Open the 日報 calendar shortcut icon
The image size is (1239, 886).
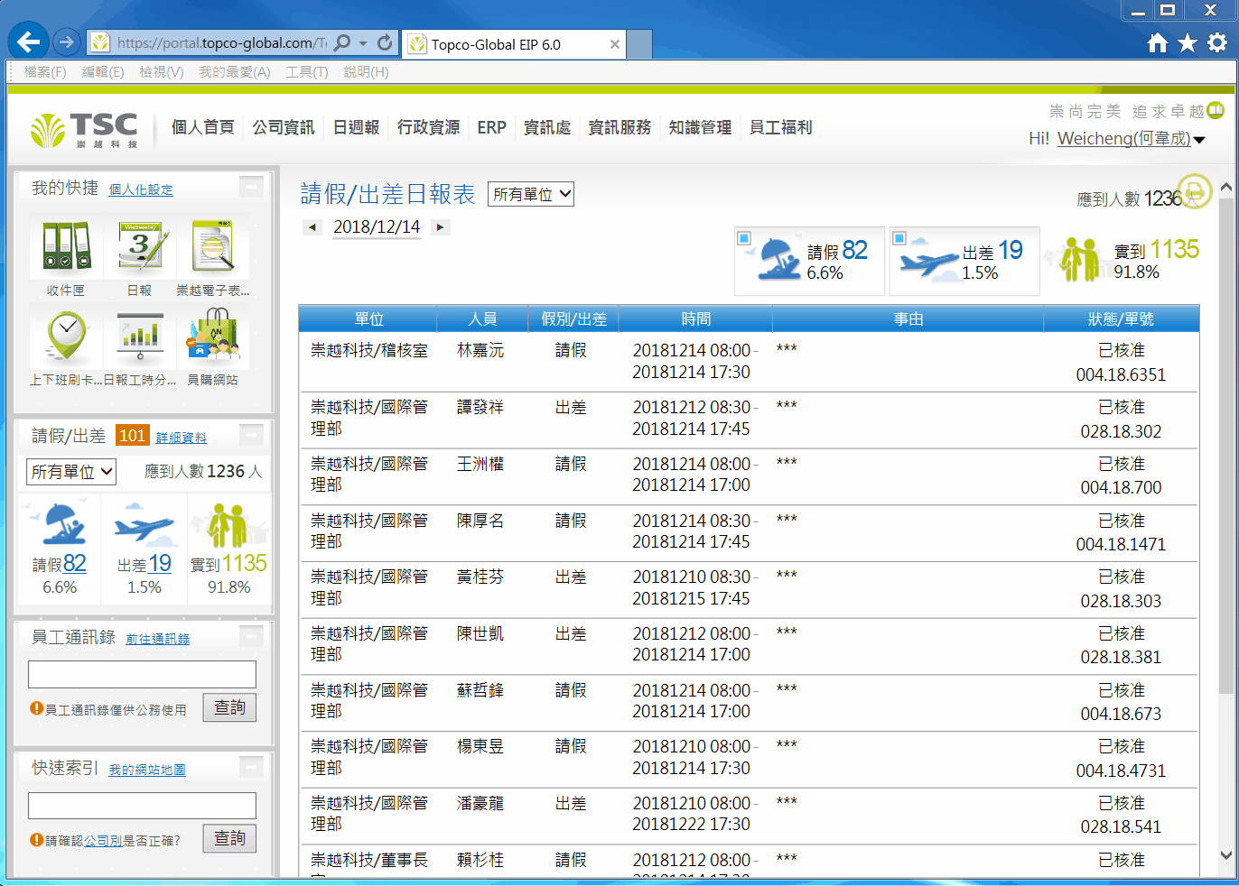[140, 247]
